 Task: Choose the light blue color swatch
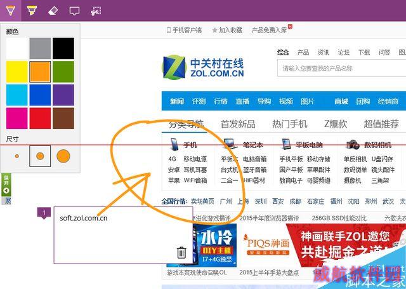click(x=17, y=95)
